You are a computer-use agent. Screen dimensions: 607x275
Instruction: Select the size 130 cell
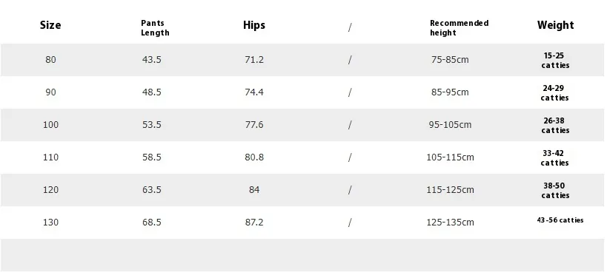click(x=50, y=222)
